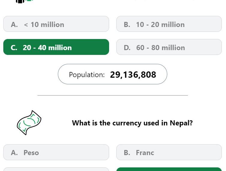
Task: Click the partially visible people icon at top
Action: [25, 1]
